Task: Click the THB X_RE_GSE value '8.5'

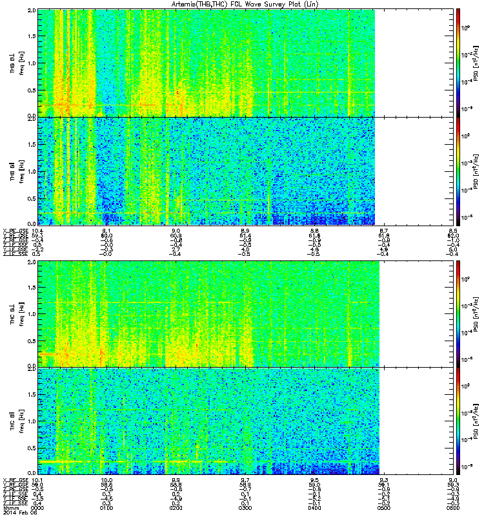Action: [x=453, y=231]
